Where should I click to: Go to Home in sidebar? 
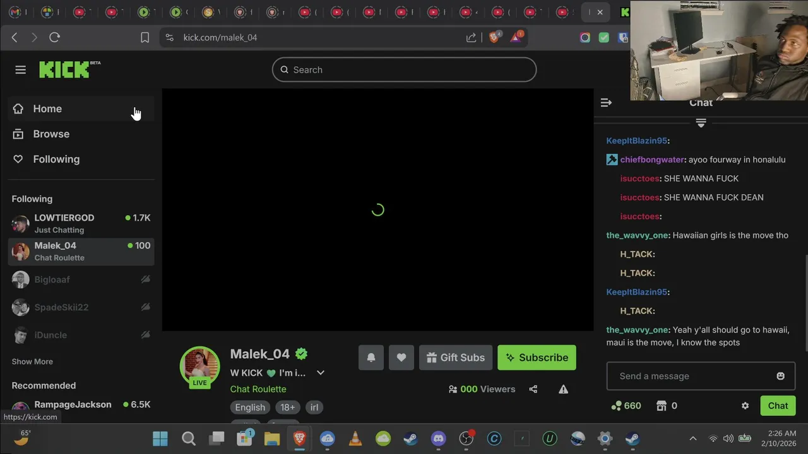click(x=81, y=108)
